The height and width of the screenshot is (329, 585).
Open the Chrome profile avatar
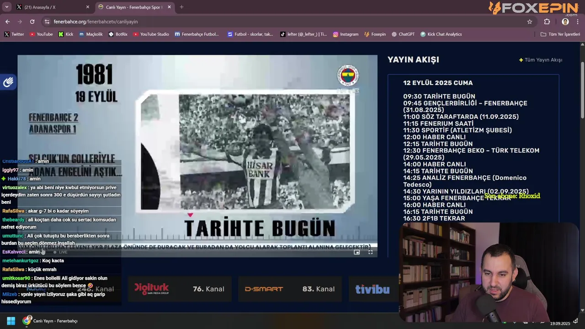(x=565, y=21)
